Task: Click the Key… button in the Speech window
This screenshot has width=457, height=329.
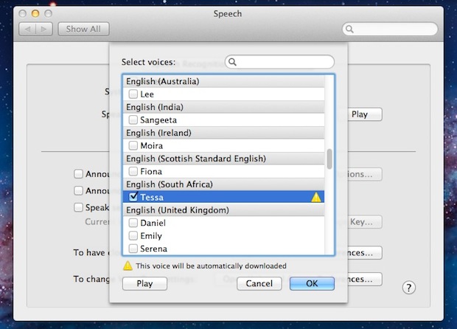Action: coord(365,222)
